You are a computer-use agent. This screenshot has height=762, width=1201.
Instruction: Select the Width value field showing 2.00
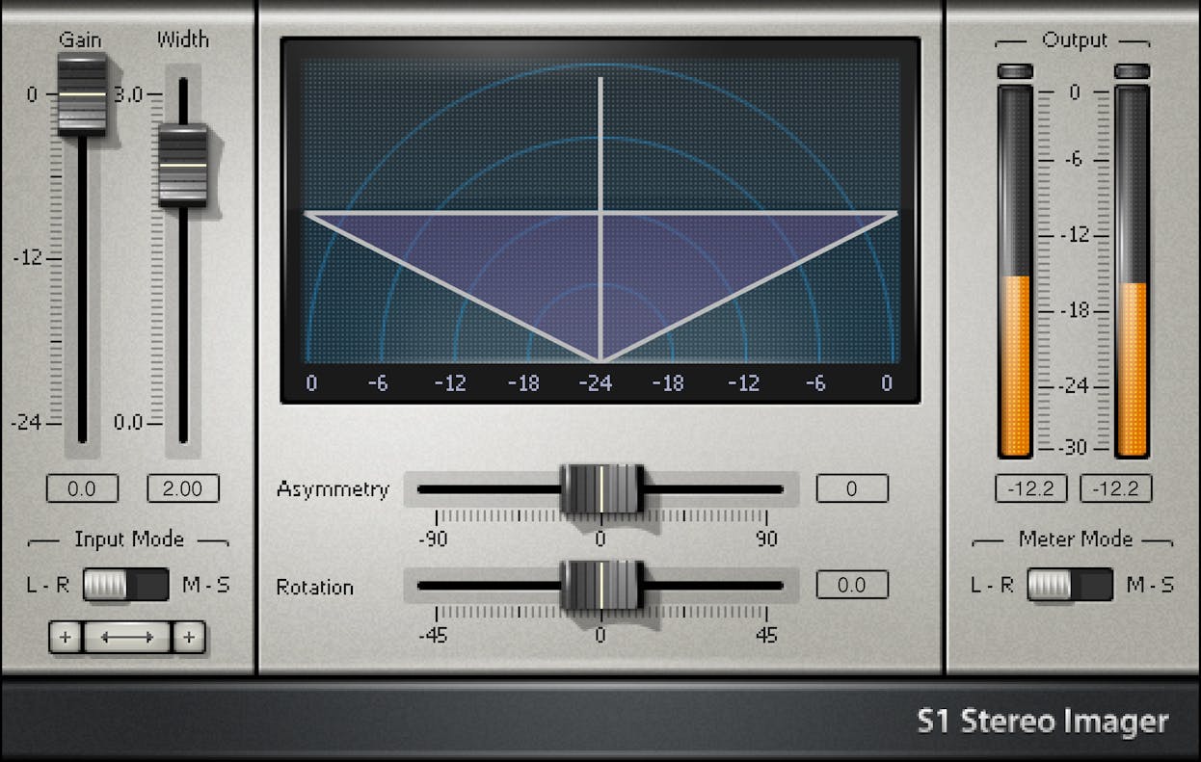pos(182,488)
